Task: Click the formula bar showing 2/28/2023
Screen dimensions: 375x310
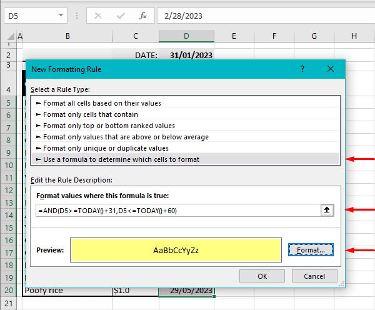Action: tap(266, 16)
